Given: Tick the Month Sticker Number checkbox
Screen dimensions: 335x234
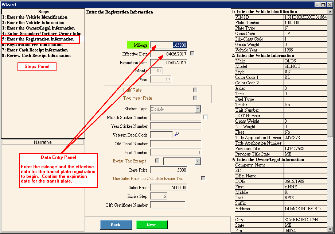Looking at the screenshot, I should point(206,117).
